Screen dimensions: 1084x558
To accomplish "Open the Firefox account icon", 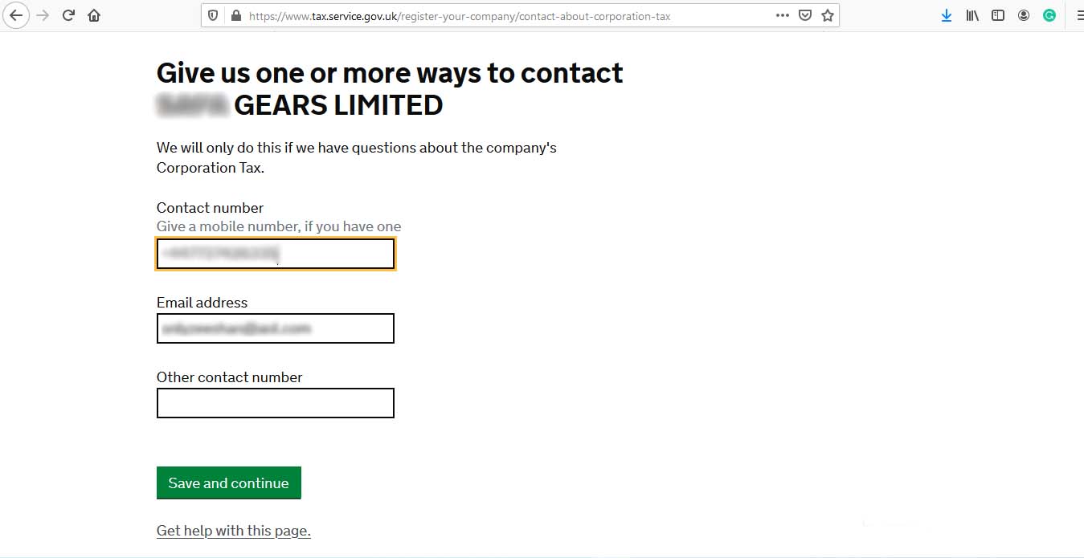I will [x=1024, y=15].
